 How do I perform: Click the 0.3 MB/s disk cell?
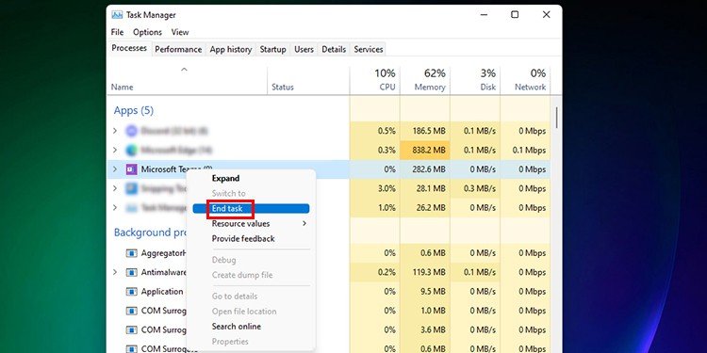pyautogui.click(x=475, y=188)
